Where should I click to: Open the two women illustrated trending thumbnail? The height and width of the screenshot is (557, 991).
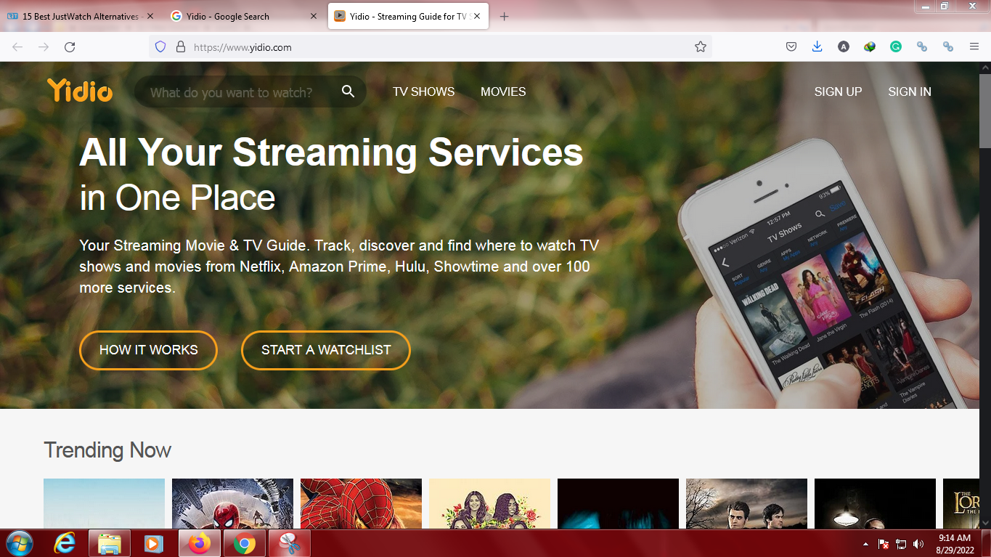pos(489,503)
